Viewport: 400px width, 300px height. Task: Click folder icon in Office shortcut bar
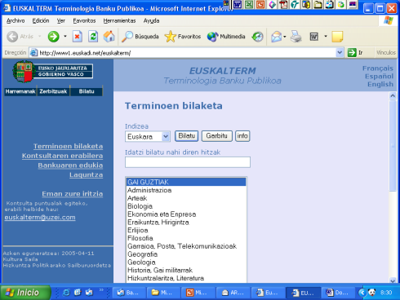[x=318, y=4]
